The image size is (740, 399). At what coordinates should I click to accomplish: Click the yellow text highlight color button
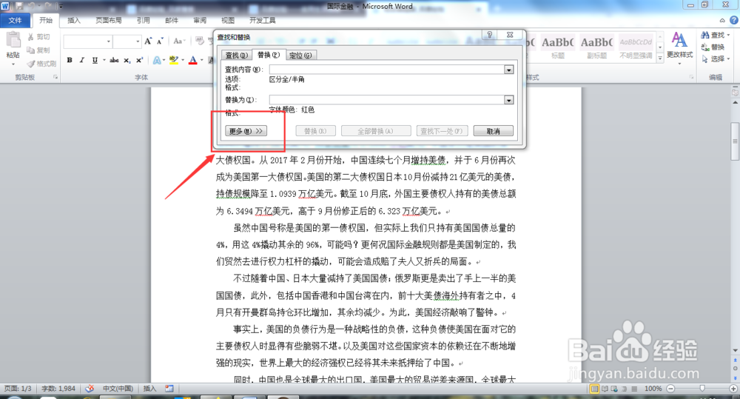(174, 60)
